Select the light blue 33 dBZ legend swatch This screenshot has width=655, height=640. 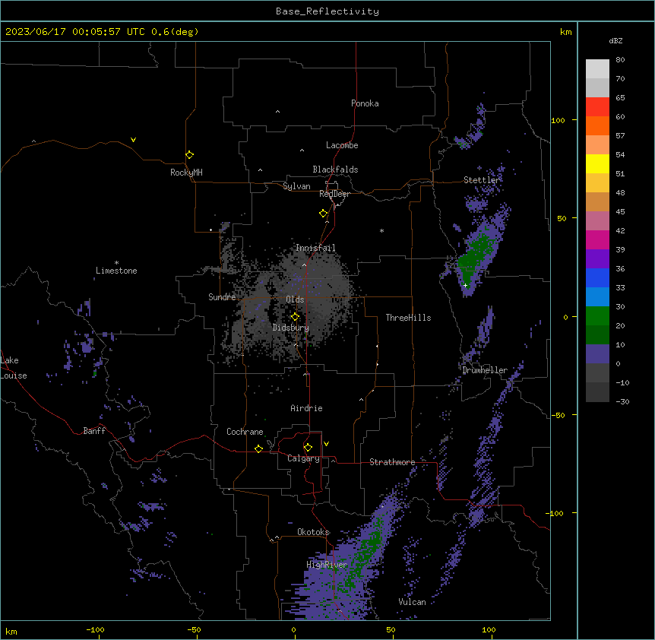tap(597, 297)
